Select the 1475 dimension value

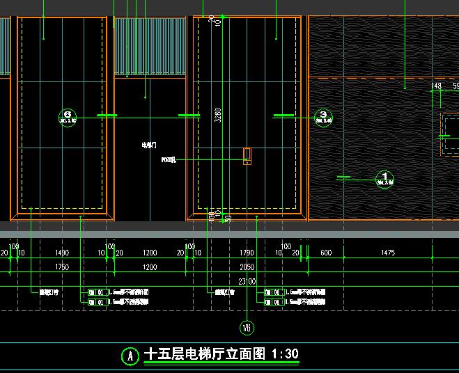(388, 253)
